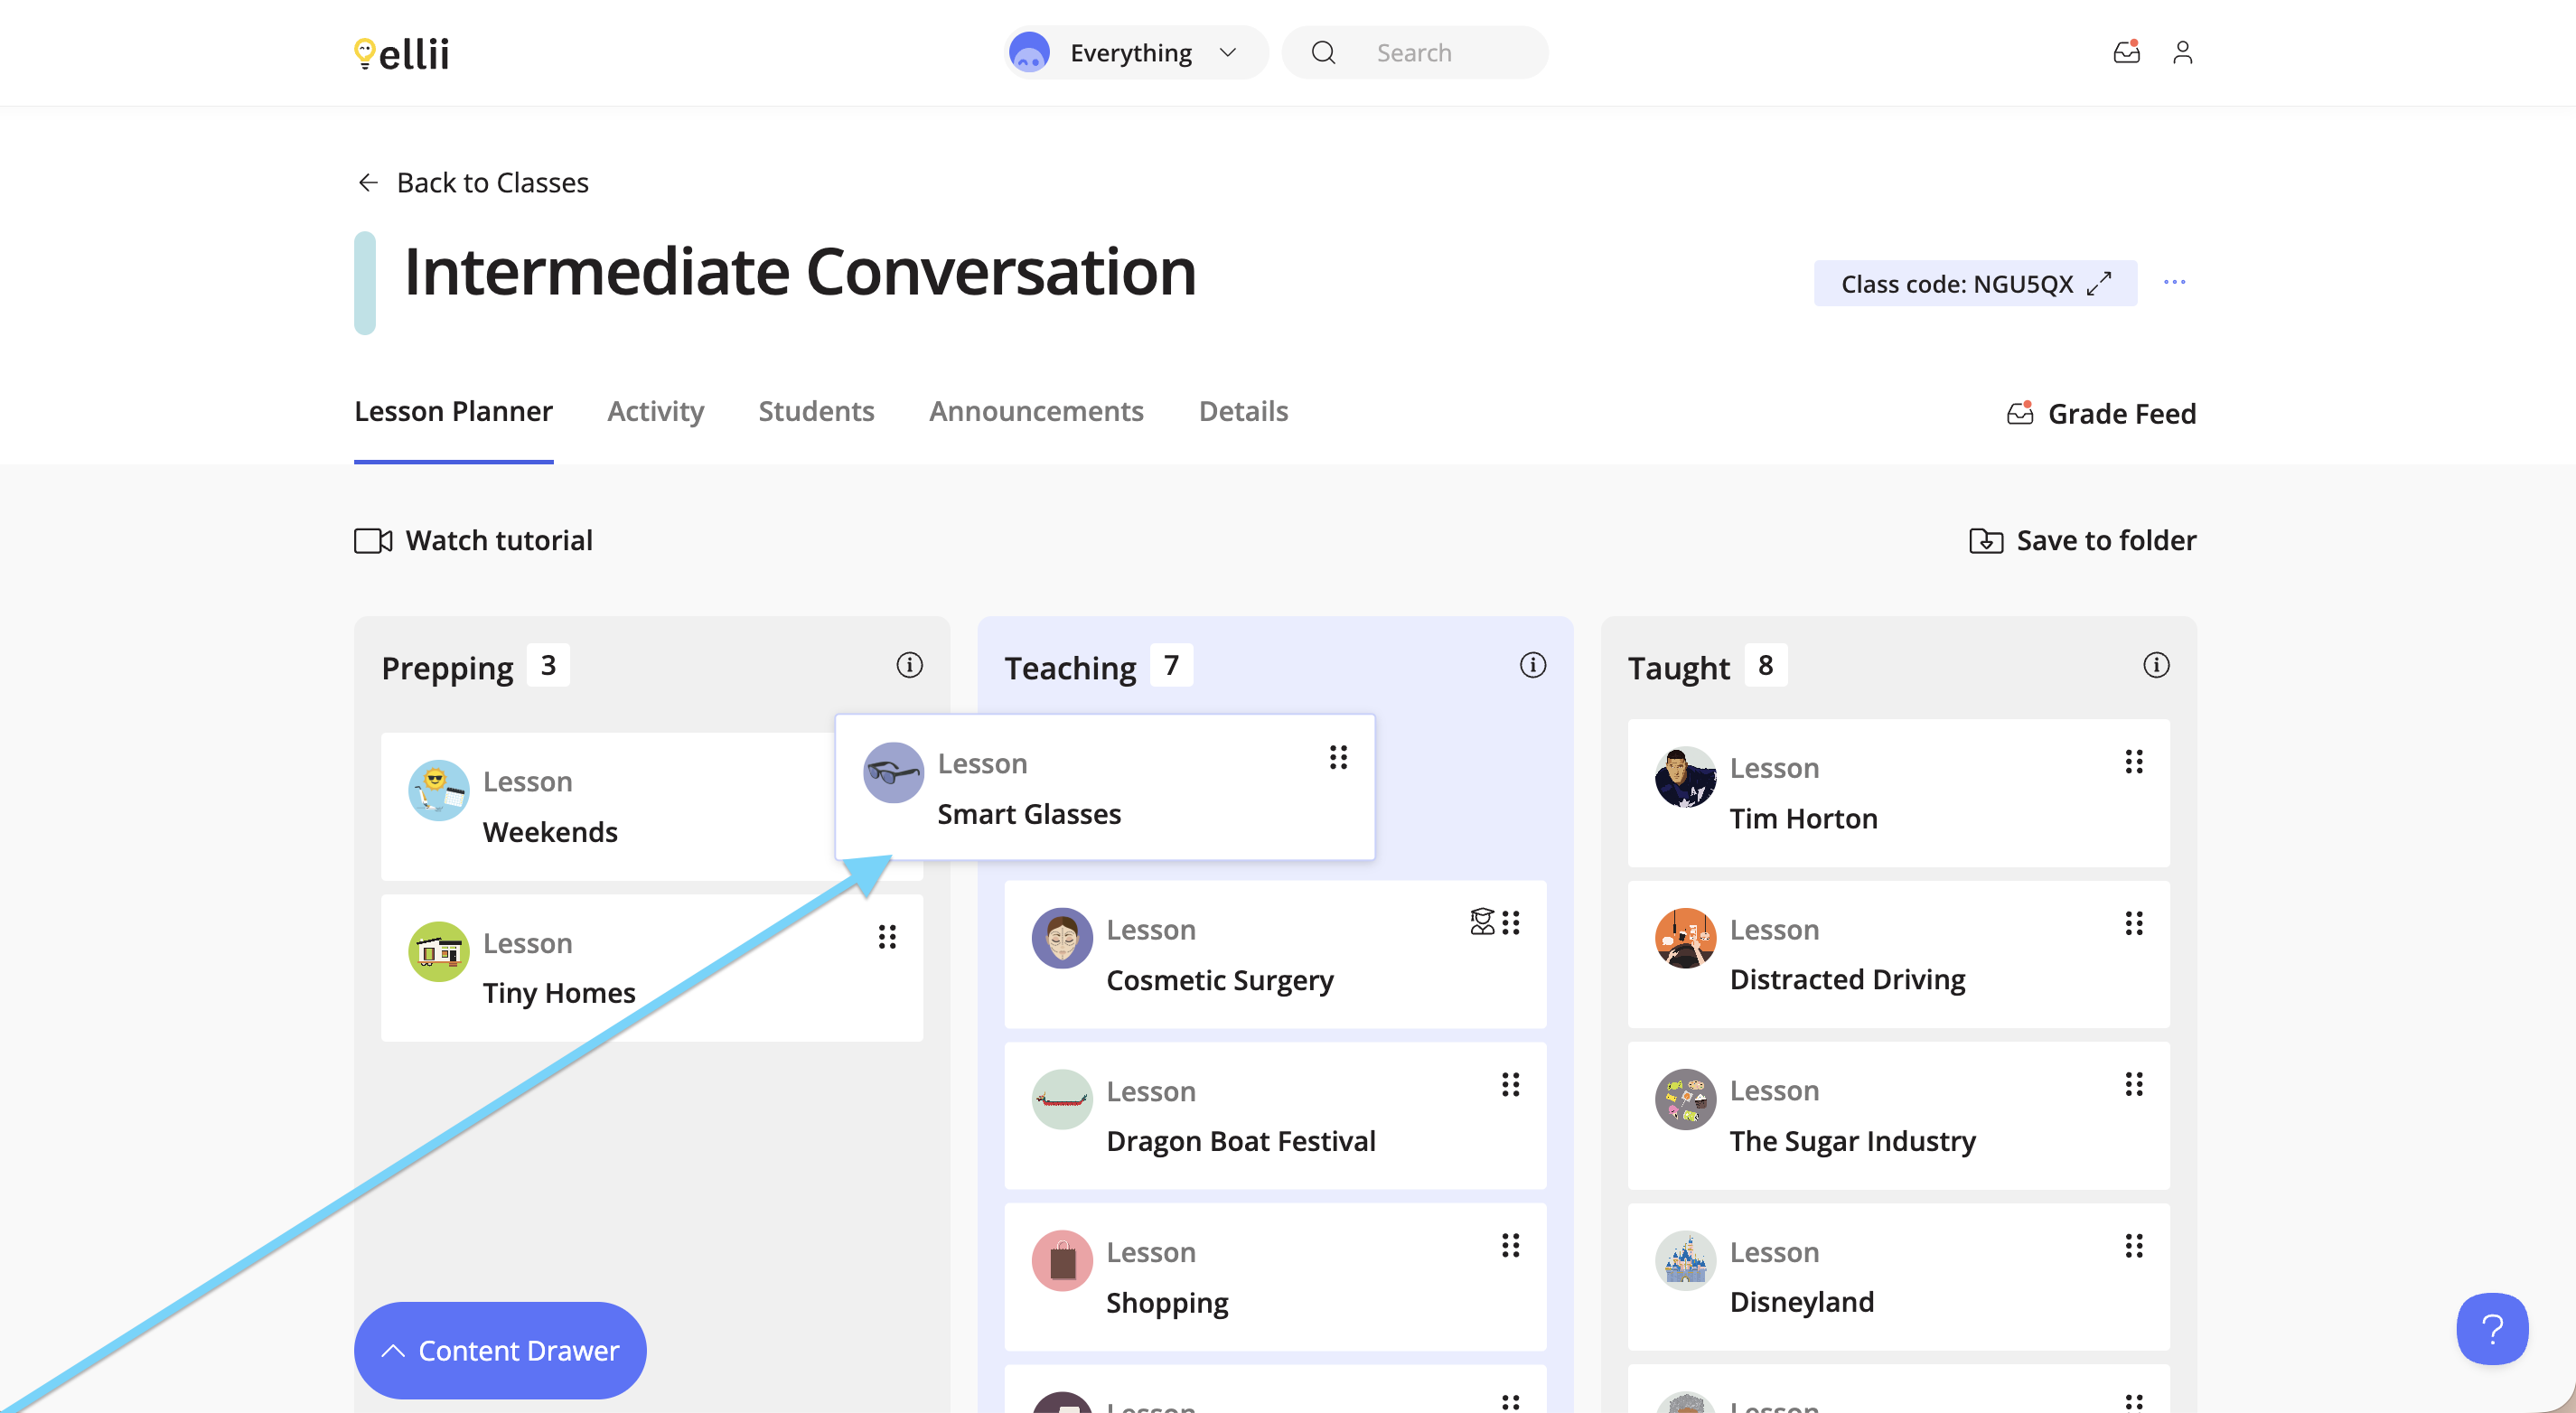Image resolution: width=2576 pixels, height=1413 pixels.
Task: Select the Shopping lesson title
Action: click(1167, 1303)
